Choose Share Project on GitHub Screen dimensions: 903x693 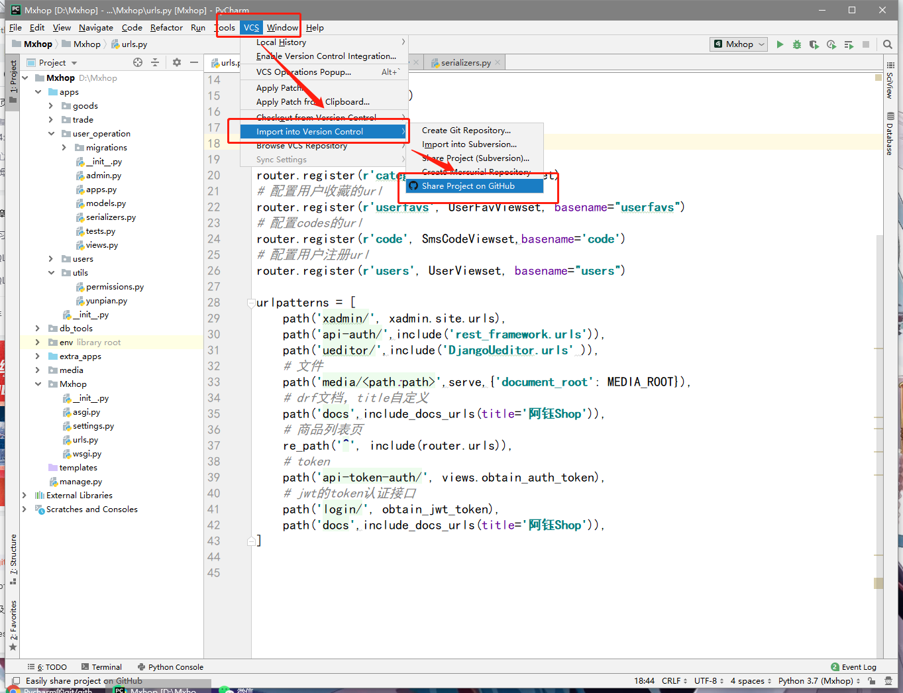point(474,186)
